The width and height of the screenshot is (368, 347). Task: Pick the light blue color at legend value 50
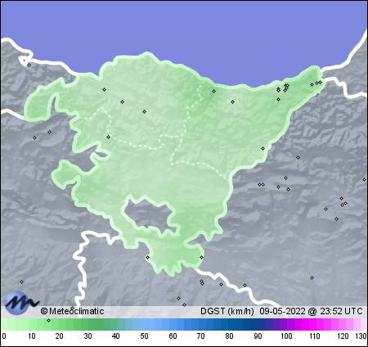coord(144,324)
